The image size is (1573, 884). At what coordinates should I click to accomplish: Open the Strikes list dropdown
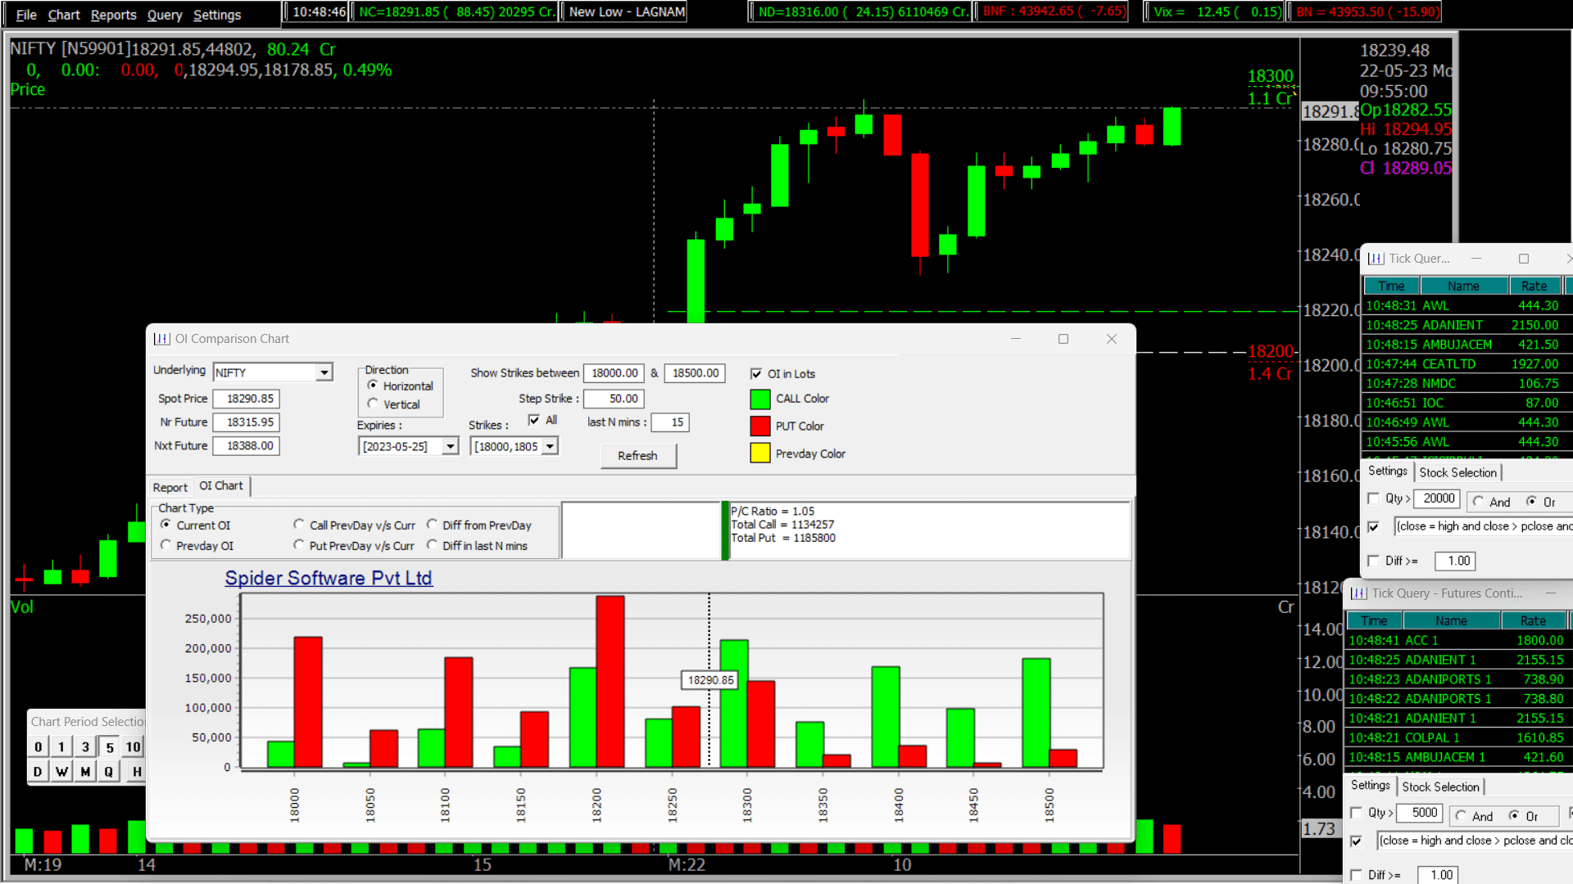click(550, 446)
